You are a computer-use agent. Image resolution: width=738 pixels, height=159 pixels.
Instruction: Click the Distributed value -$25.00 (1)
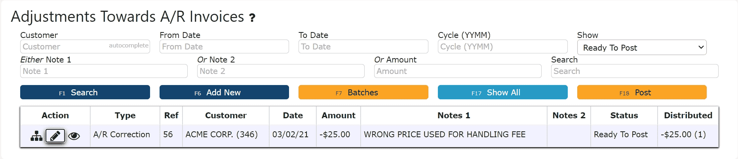[x=683, y=134]
